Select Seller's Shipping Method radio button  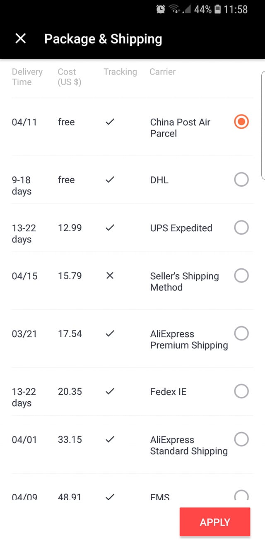[x=241, y=276]
